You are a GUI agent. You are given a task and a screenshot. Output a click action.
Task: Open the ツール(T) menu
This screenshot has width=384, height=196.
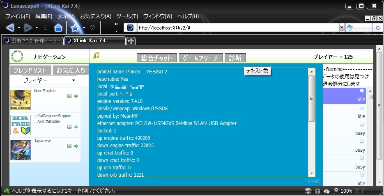tap(127, 16)
